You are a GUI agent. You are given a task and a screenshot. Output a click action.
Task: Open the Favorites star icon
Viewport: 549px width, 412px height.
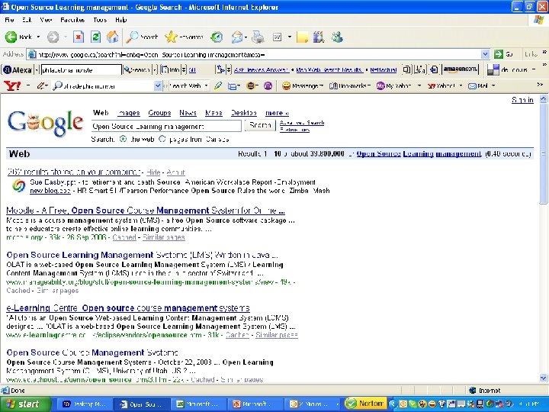[171, 37]
